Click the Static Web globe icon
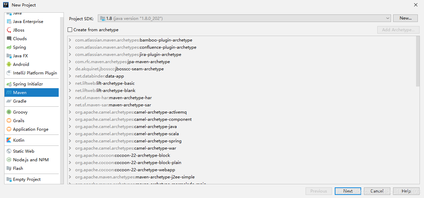Screen dimensions: 424x198 pyautogui.click(x=9, y=151)
